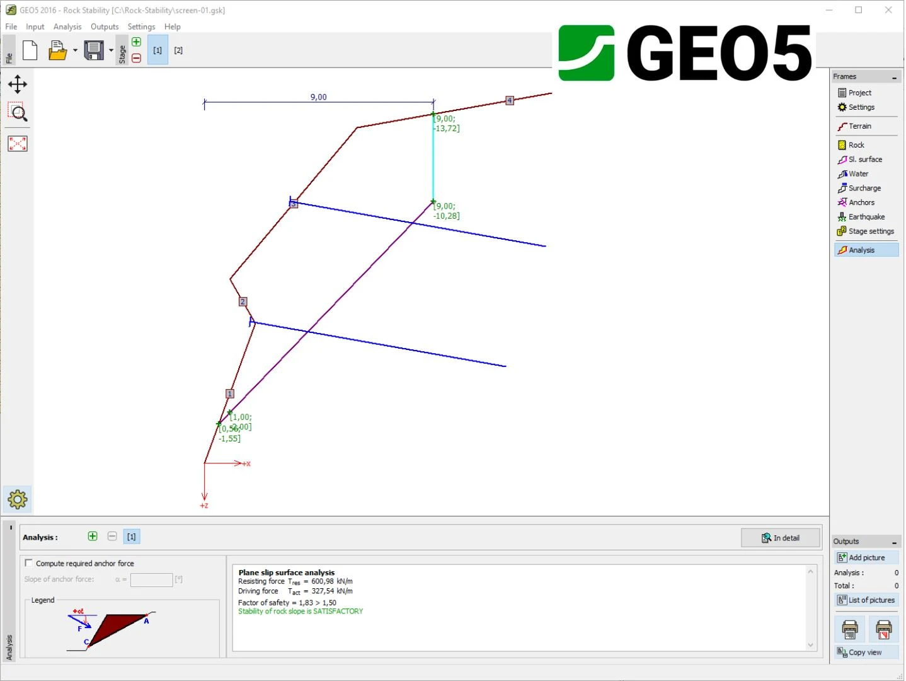Image resolution: width=906 pixels, height=681 pixels.
Task: Switch to stage 2 toggle
Action: (x=178, y=50)
